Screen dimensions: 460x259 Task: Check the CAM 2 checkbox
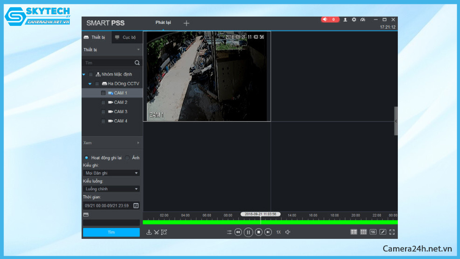tap(103, 103)
